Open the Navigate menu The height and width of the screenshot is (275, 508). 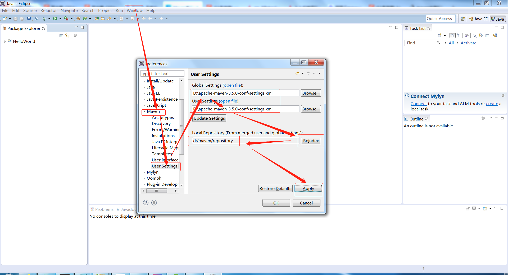coord(69,10)
